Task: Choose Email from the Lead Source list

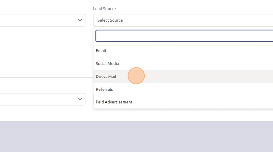Action: [x=101, y=51]
